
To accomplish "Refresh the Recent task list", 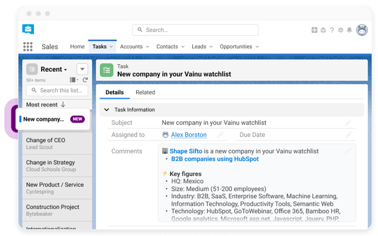I will [x=85, y=80].
